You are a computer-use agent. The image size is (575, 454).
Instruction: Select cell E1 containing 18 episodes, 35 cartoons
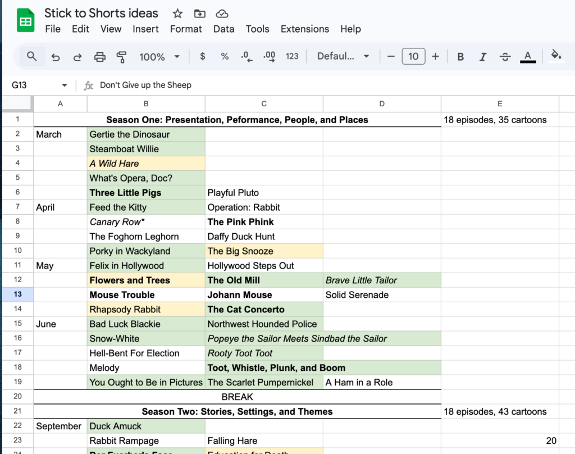coord(500,120)
